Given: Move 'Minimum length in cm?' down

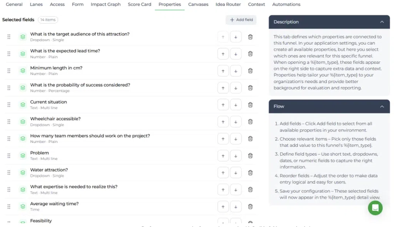Looking at the screenshot, I should (236, 71).
